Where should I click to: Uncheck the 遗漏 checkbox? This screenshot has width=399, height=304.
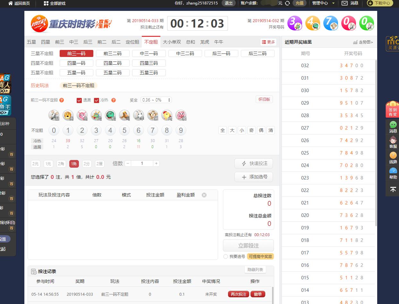[79, 100]
